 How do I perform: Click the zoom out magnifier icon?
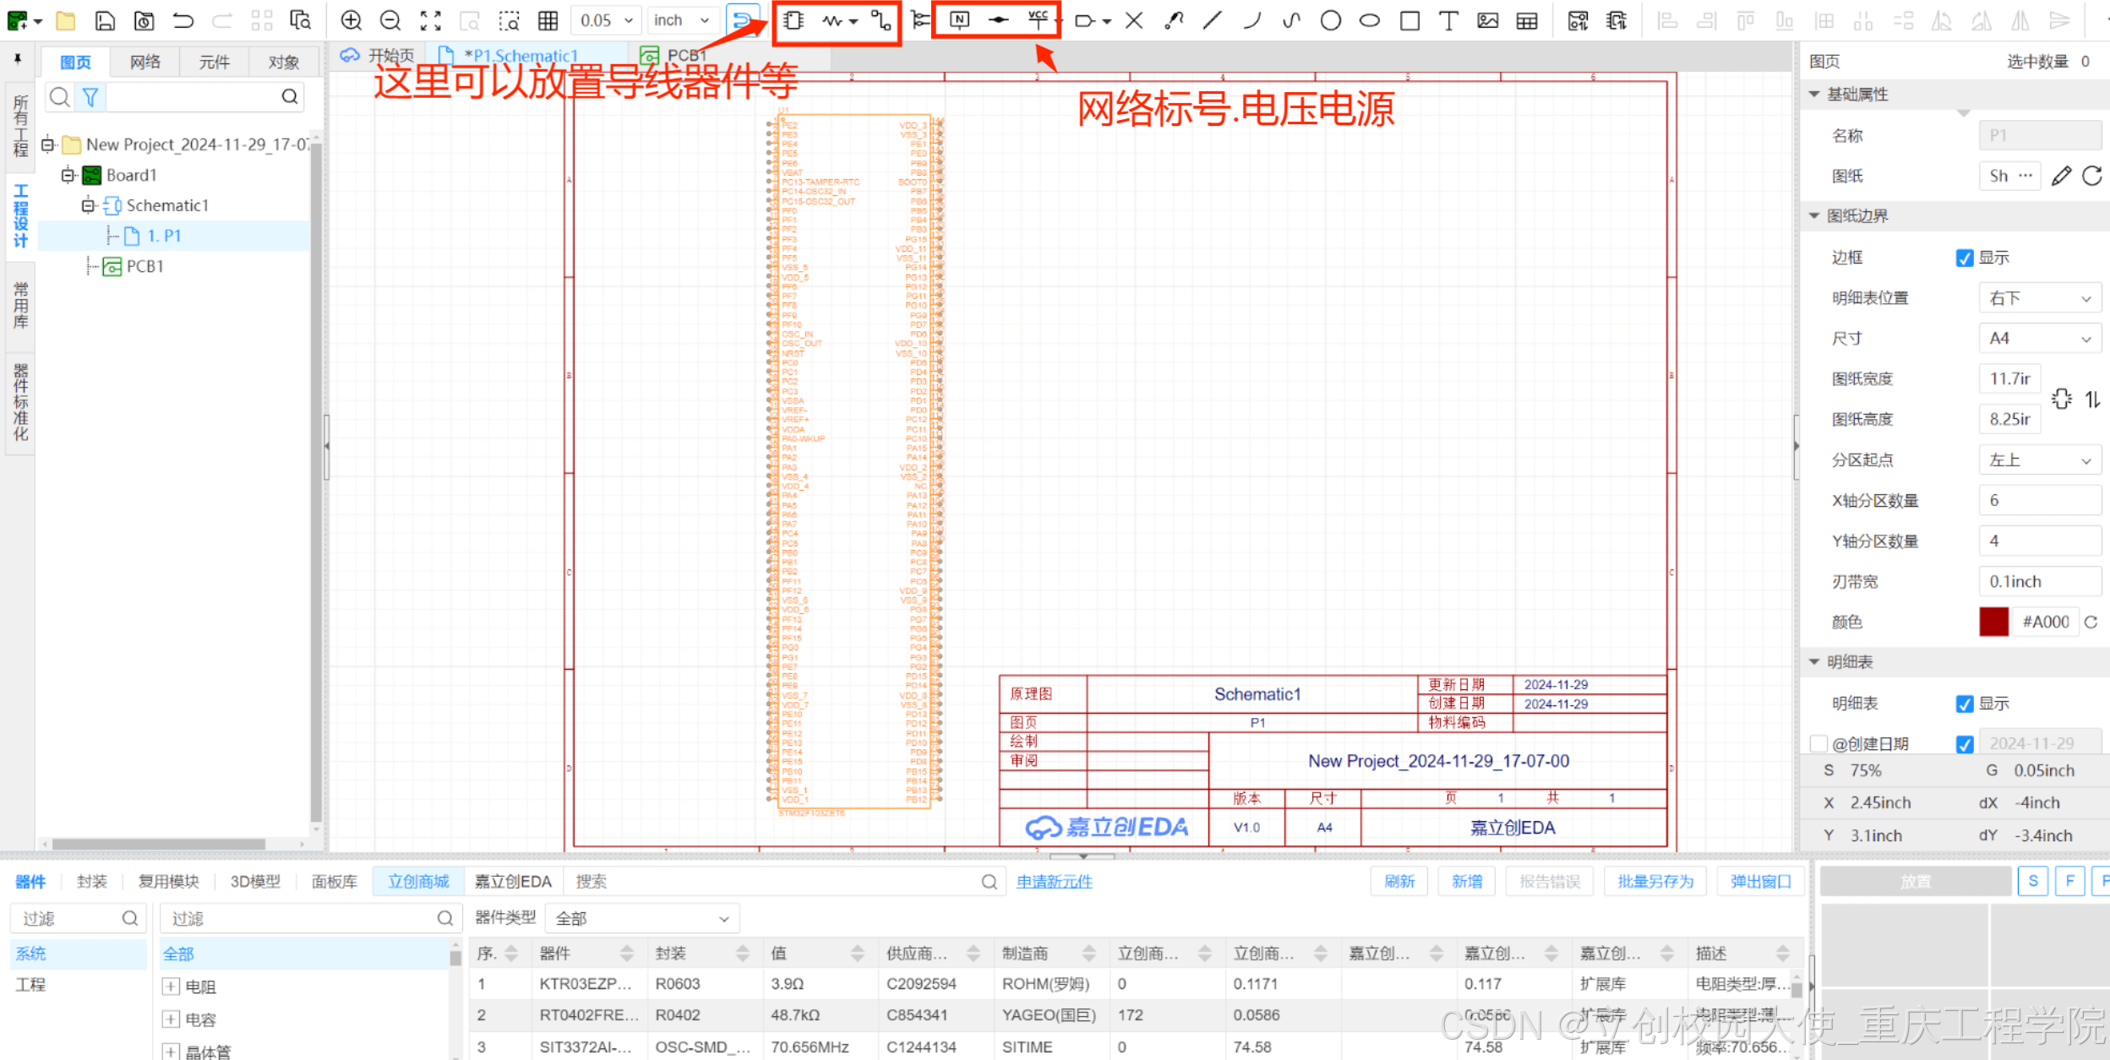390,20
